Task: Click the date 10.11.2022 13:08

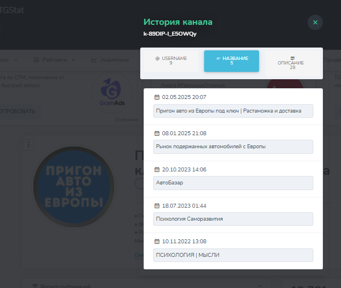Action: coord(184,242)
